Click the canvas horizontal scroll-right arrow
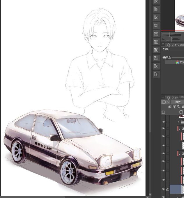Image resolution: width=184 pixels, height=198 pixels. [147, 197]
